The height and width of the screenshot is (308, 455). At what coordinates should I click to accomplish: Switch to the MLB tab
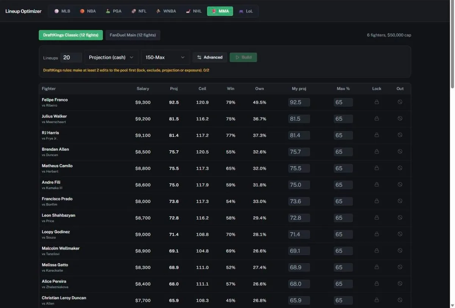coord(62,11)
